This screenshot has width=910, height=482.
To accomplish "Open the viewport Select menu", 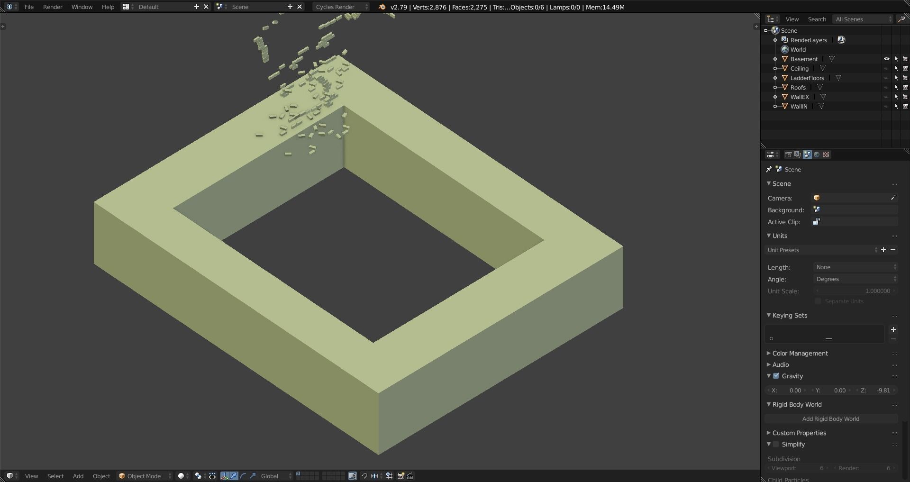I will click(55, 476).
